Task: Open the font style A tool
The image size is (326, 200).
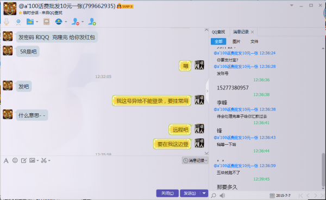Action: (x=6, y=160)
